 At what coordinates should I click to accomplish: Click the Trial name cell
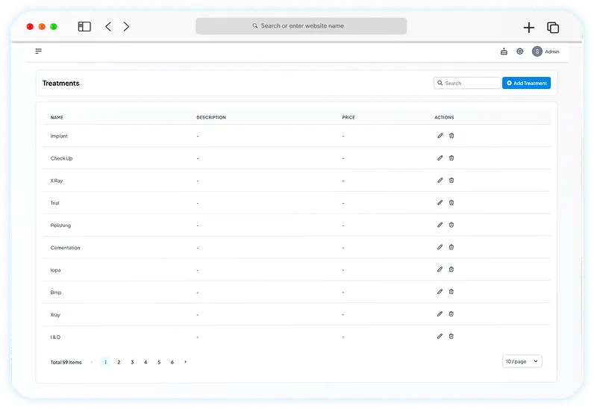tap(55, 203)
